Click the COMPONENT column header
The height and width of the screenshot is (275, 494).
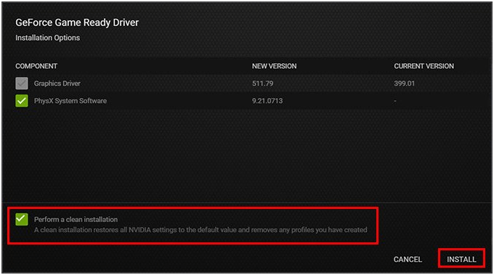[x=36, y=66]
